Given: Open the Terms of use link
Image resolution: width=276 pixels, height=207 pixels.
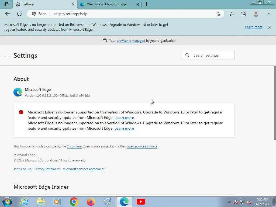Looking at the screenshot, I should (x=22, y=169).
